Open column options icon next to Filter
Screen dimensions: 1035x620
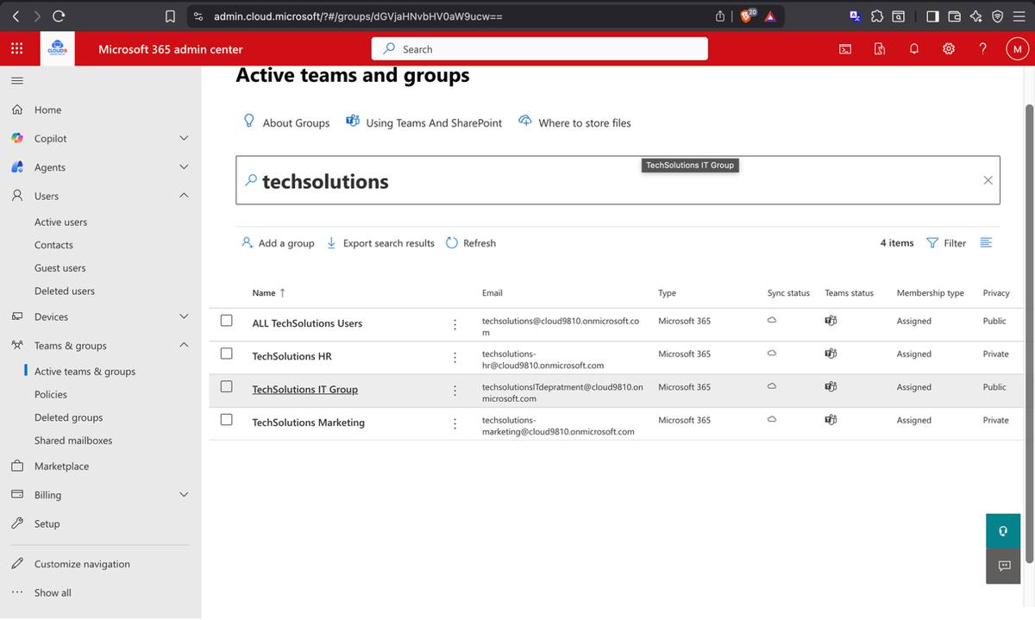[x=986, y=243]
